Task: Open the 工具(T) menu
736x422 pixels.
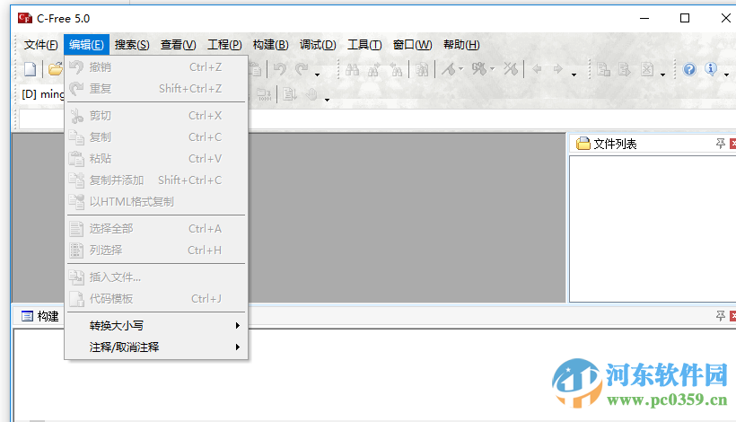Action: 364,45
